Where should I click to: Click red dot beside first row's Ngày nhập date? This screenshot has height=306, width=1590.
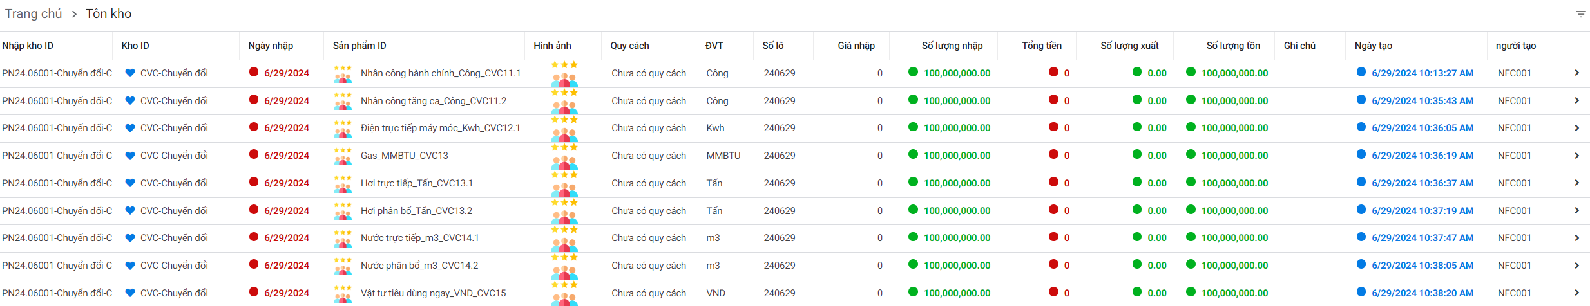pos(254,72)
